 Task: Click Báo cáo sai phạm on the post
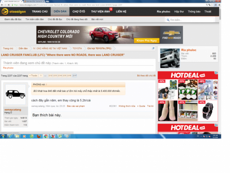[76, 106]
